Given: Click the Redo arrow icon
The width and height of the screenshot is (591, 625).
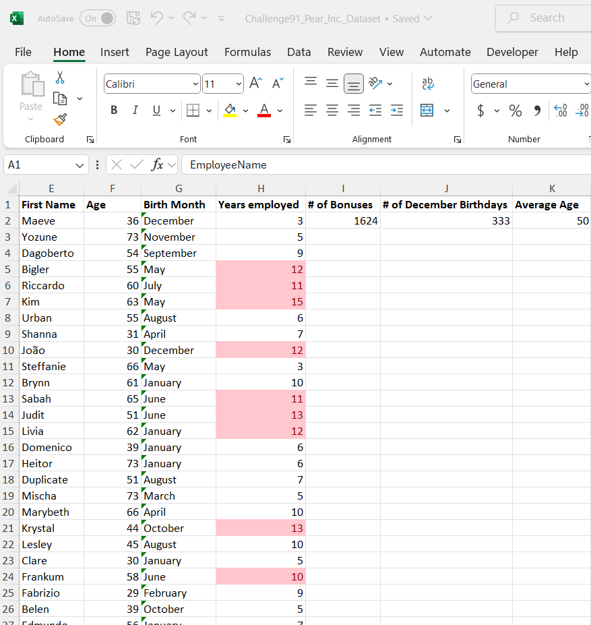Looking at the screenshot, I should 189,18.
